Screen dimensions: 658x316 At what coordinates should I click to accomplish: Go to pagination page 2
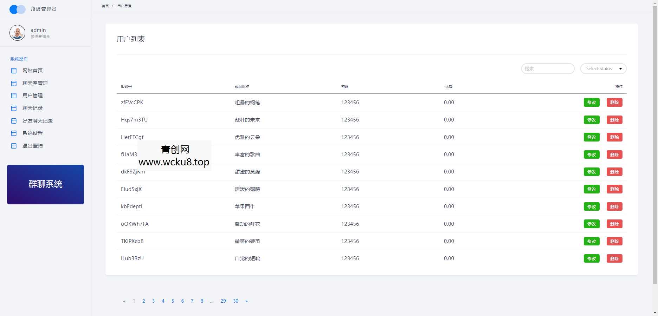143,301
